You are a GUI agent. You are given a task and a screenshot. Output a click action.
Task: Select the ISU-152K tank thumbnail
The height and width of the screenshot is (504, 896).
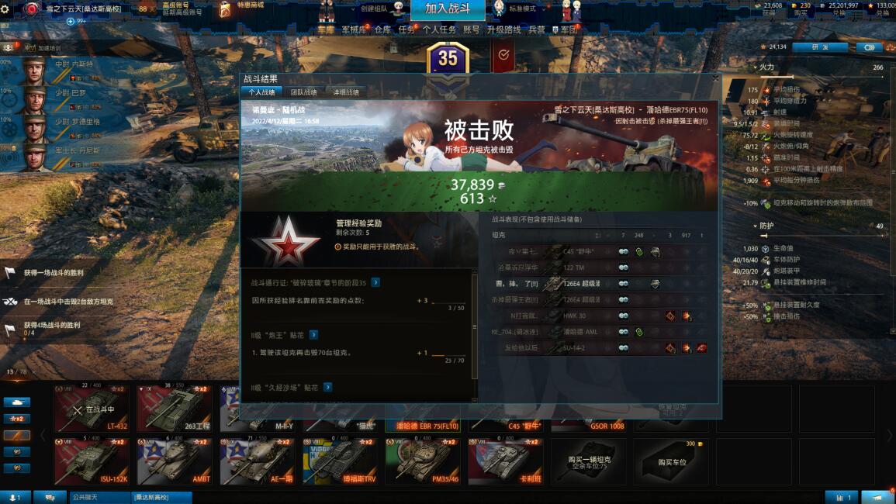pyautogui.click(x=92, y=461)
